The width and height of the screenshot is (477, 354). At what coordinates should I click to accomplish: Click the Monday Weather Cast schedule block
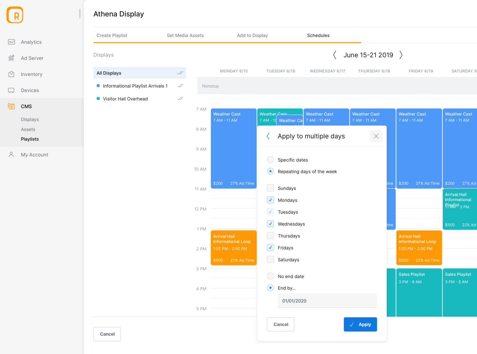pos(234,148)
